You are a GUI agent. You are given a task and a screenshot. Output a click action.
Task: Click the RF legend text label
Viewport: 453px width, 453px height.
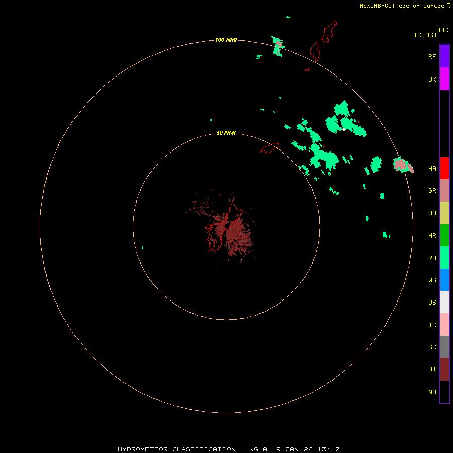coord(432,56)
